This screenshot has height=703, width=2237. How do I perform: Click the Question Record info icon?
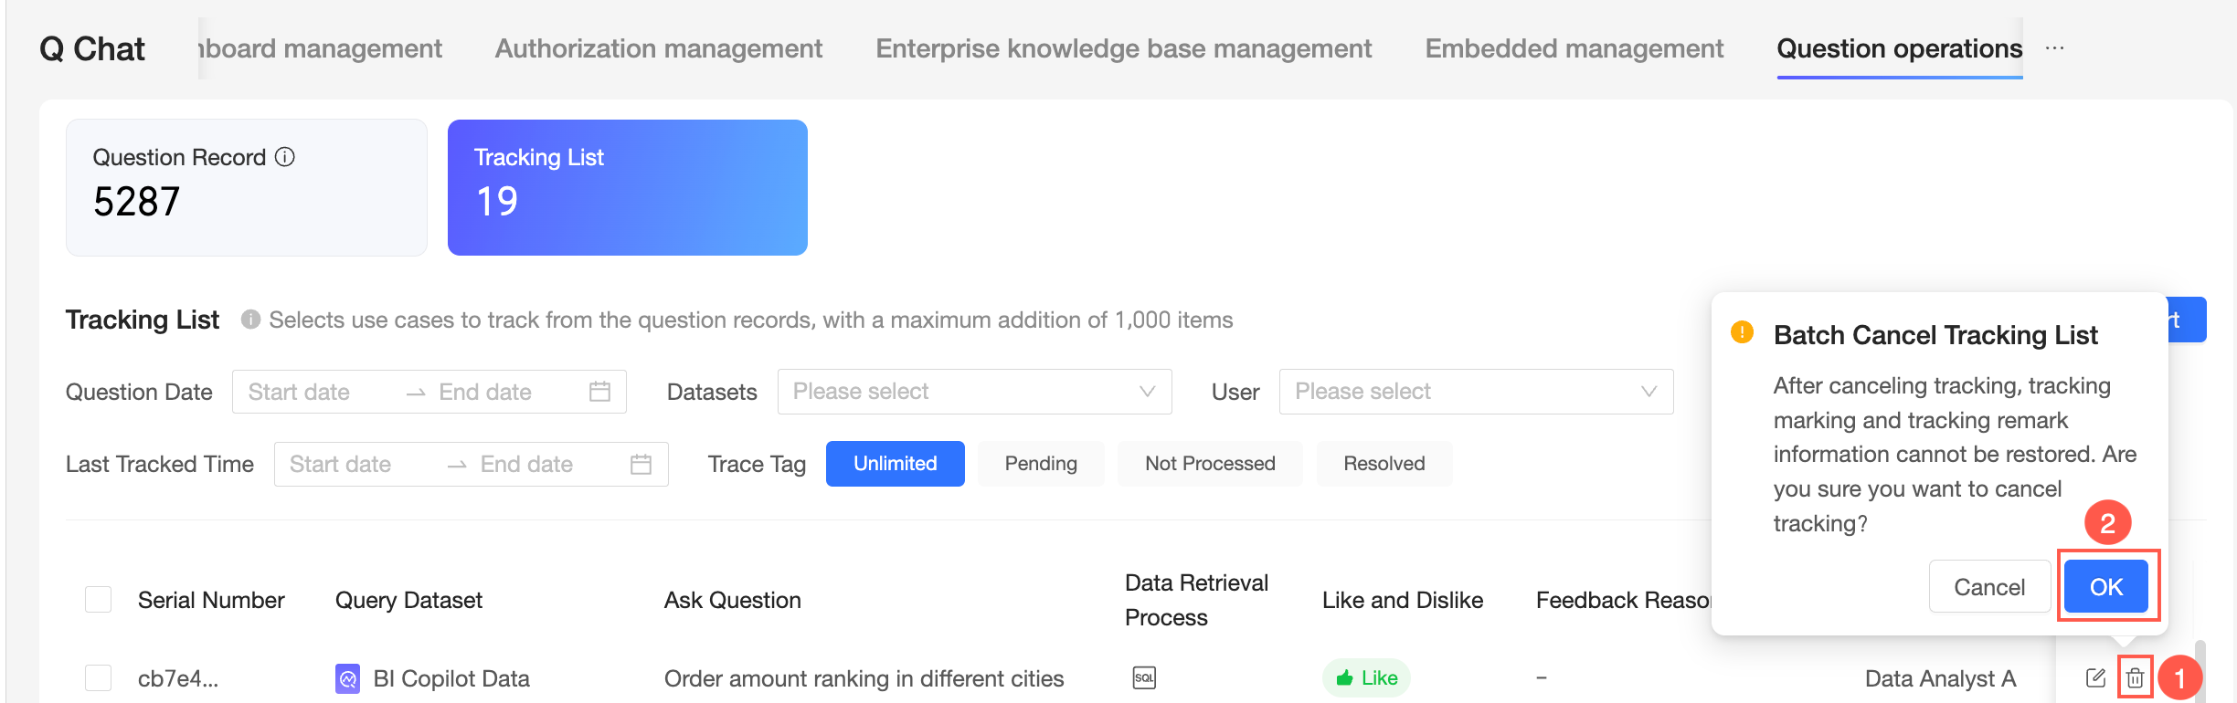[285, 157]
